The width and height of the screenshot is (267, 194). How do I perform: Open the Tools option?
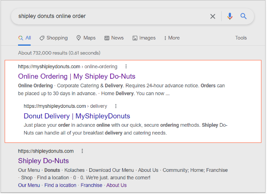[241, 38]
